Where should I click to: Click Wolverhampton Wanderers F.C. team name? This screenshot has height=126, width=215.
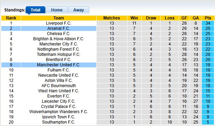coord(59,112)
